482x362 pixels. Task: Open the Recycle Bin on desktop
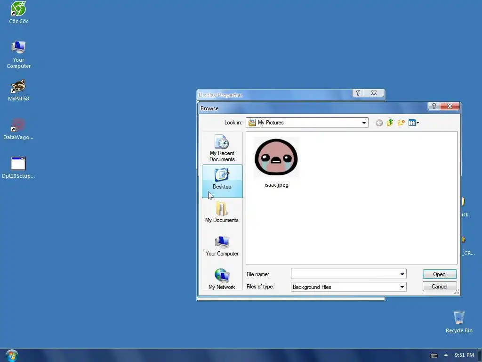pos(459,321)
